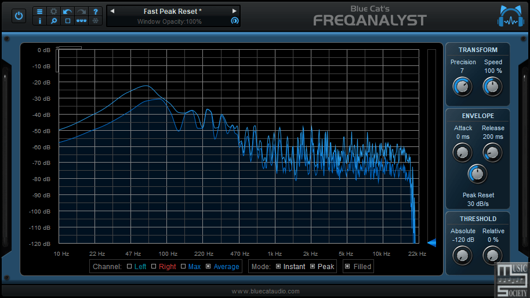Toggle the Filled display checkbox
Screen dimensions: 530x298
[x=347, y=266]
